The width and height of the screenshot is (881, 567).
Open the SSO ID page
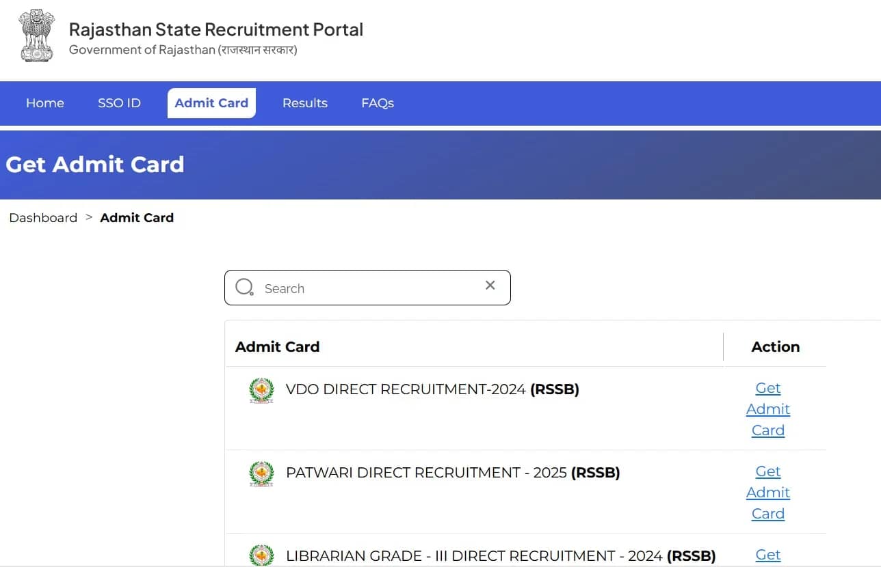tap(119, 103)
